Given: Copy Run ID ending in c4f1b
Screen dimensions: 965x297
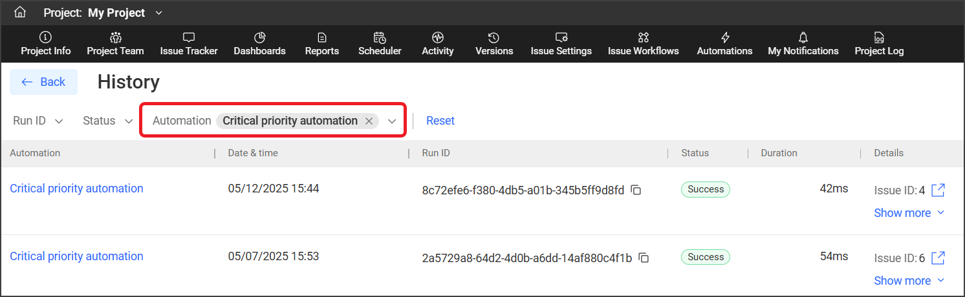Looking at the screenshot, I should point(644,258).
